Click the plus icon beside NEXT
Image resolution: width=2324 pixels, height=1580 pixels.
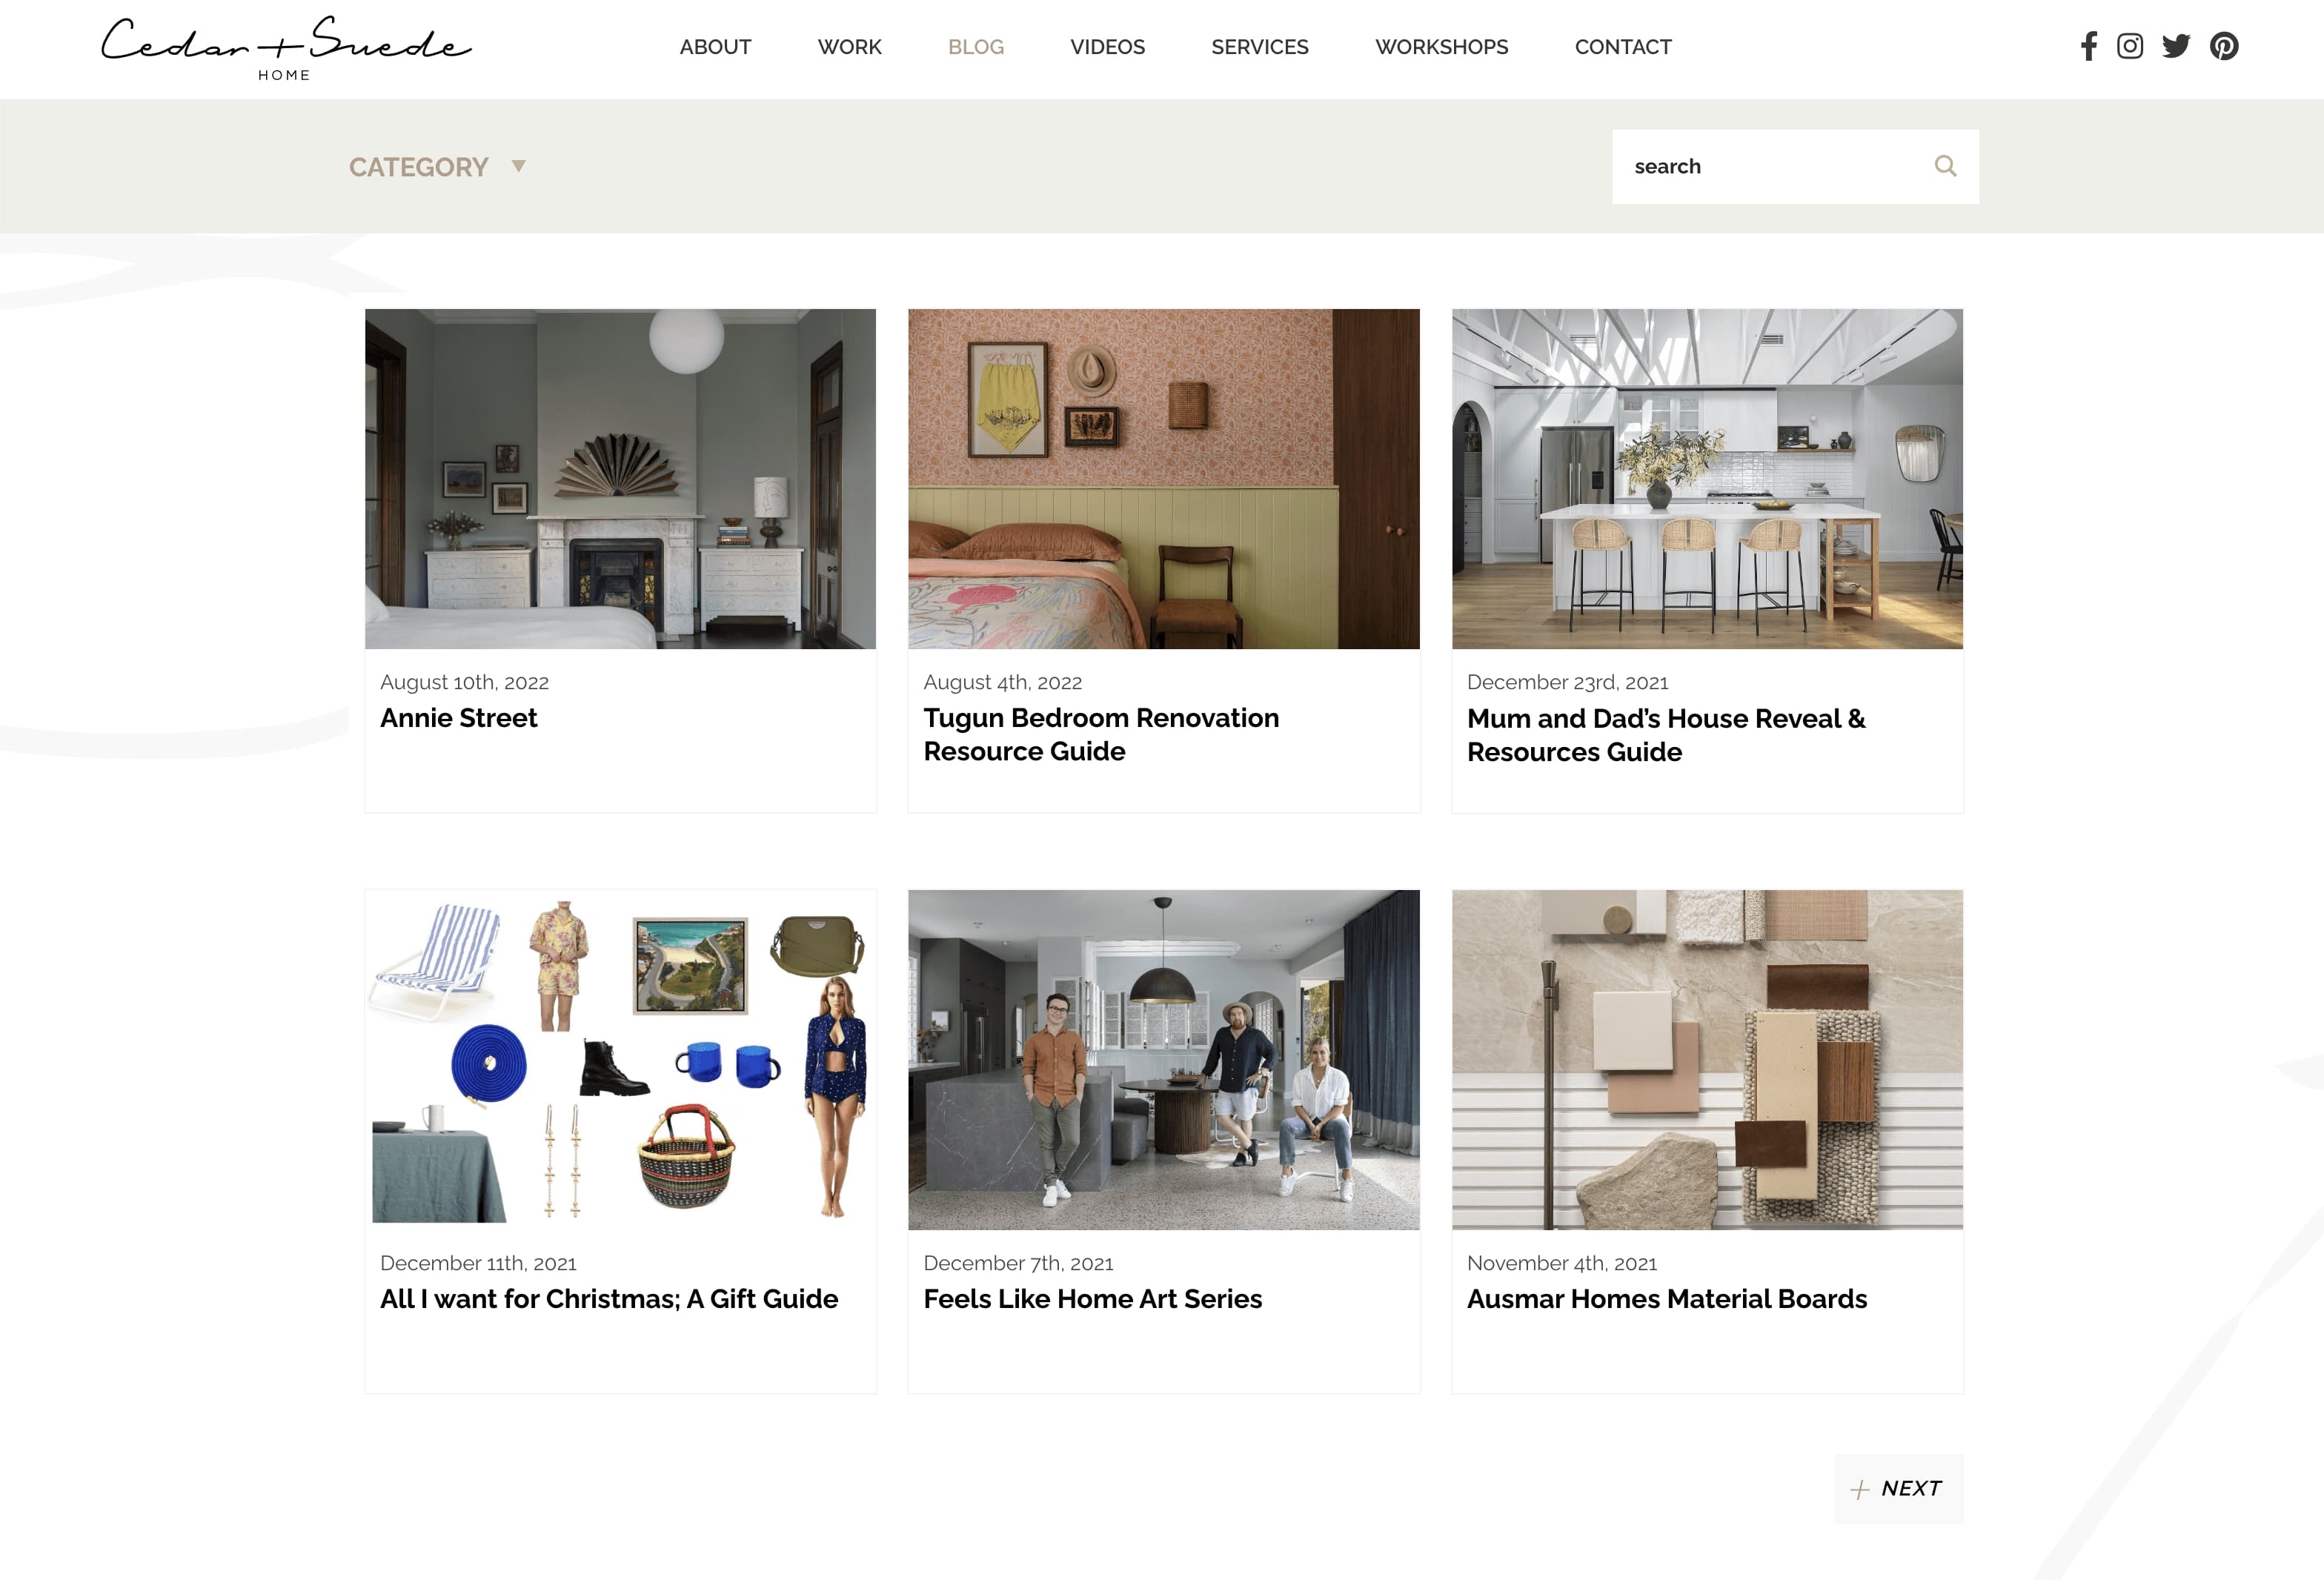coord(1860,1489)
